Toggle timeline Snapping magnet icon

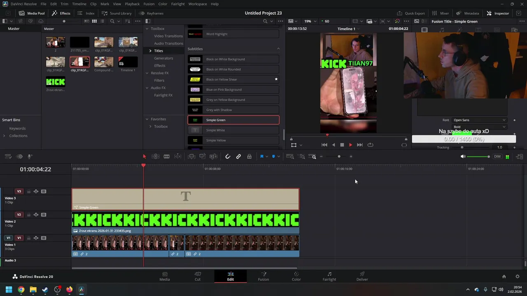(x=228, y=157)
